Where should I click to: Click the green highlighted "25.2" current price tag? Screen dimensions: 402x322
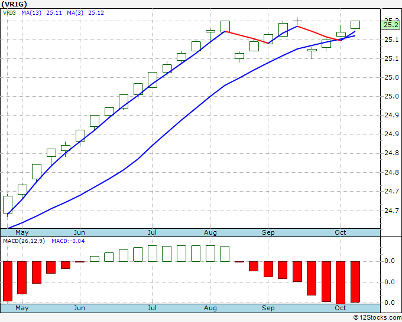click(390, 25)
